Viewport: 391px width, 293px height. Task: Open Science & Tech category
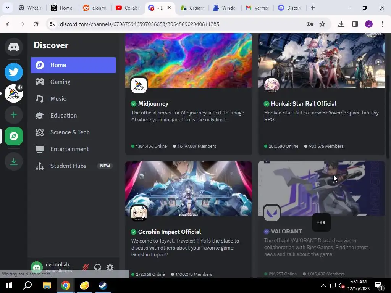(73, 132)
